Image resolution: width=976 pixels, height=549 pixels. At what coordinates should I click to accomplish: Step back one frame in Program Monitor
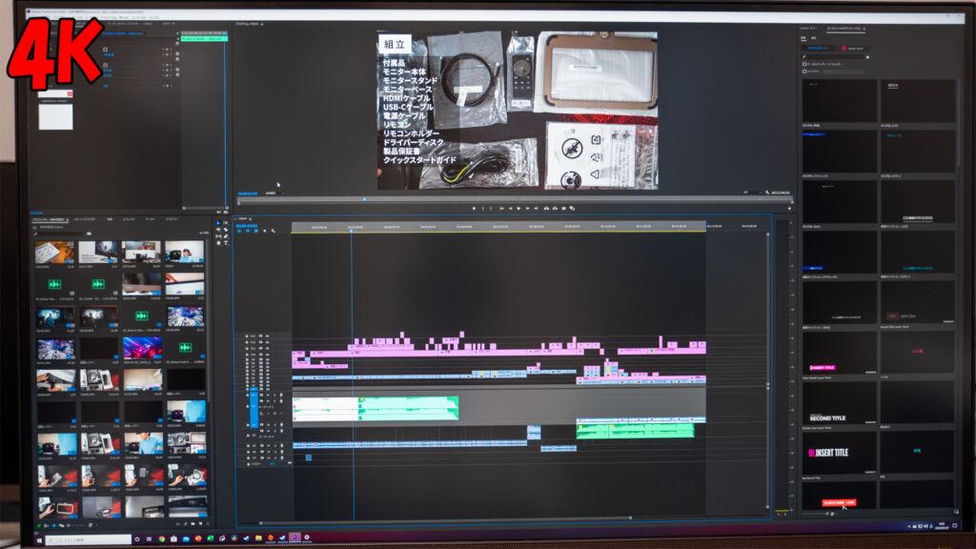(510, 209)
